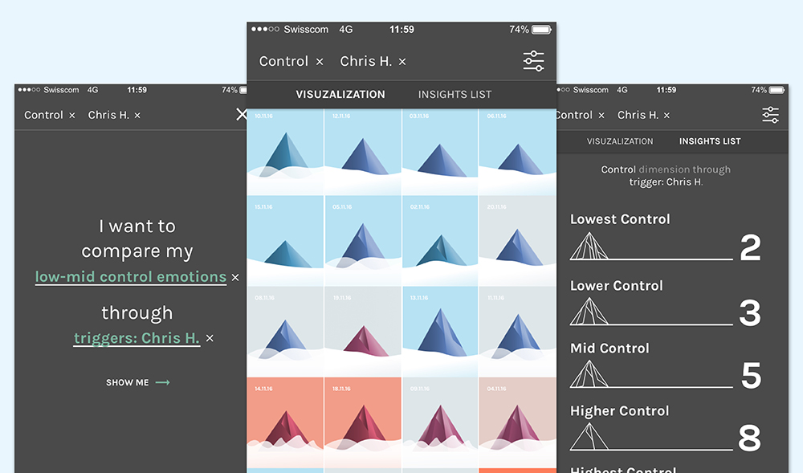Tap the battery icon in the center phone status bar
803x473 pixels.
point(542,30)
